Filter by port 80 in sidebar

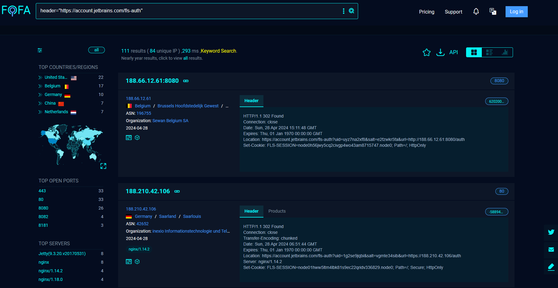41,199
